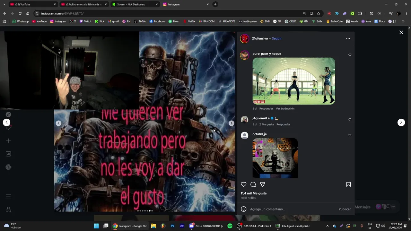The height and width of the screenshot is (231, 411).
Task: Open the GIF in octa80_ja's comment
Action: [275, 158]
